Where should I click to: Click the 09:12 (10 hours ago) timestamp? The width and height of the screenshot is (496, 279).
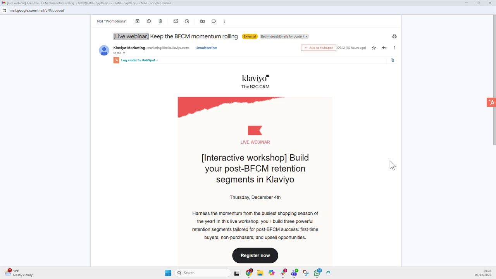[351, 48]
